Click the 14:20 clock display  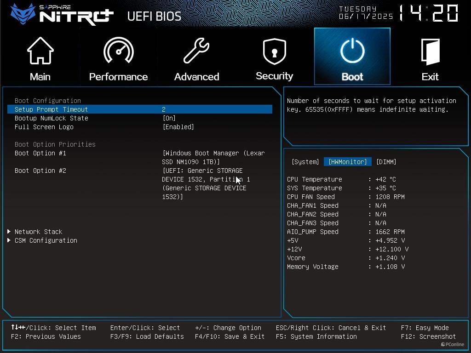[429, 13]
